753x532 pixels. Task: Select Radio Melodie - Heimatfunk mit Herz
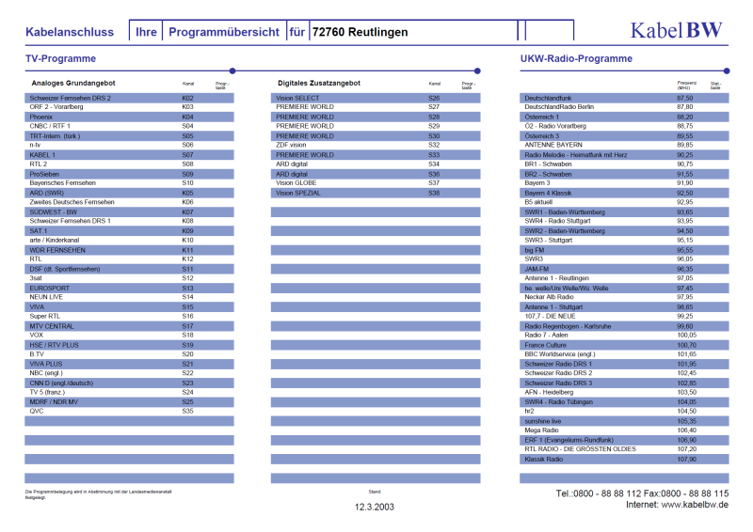(624, 155)
